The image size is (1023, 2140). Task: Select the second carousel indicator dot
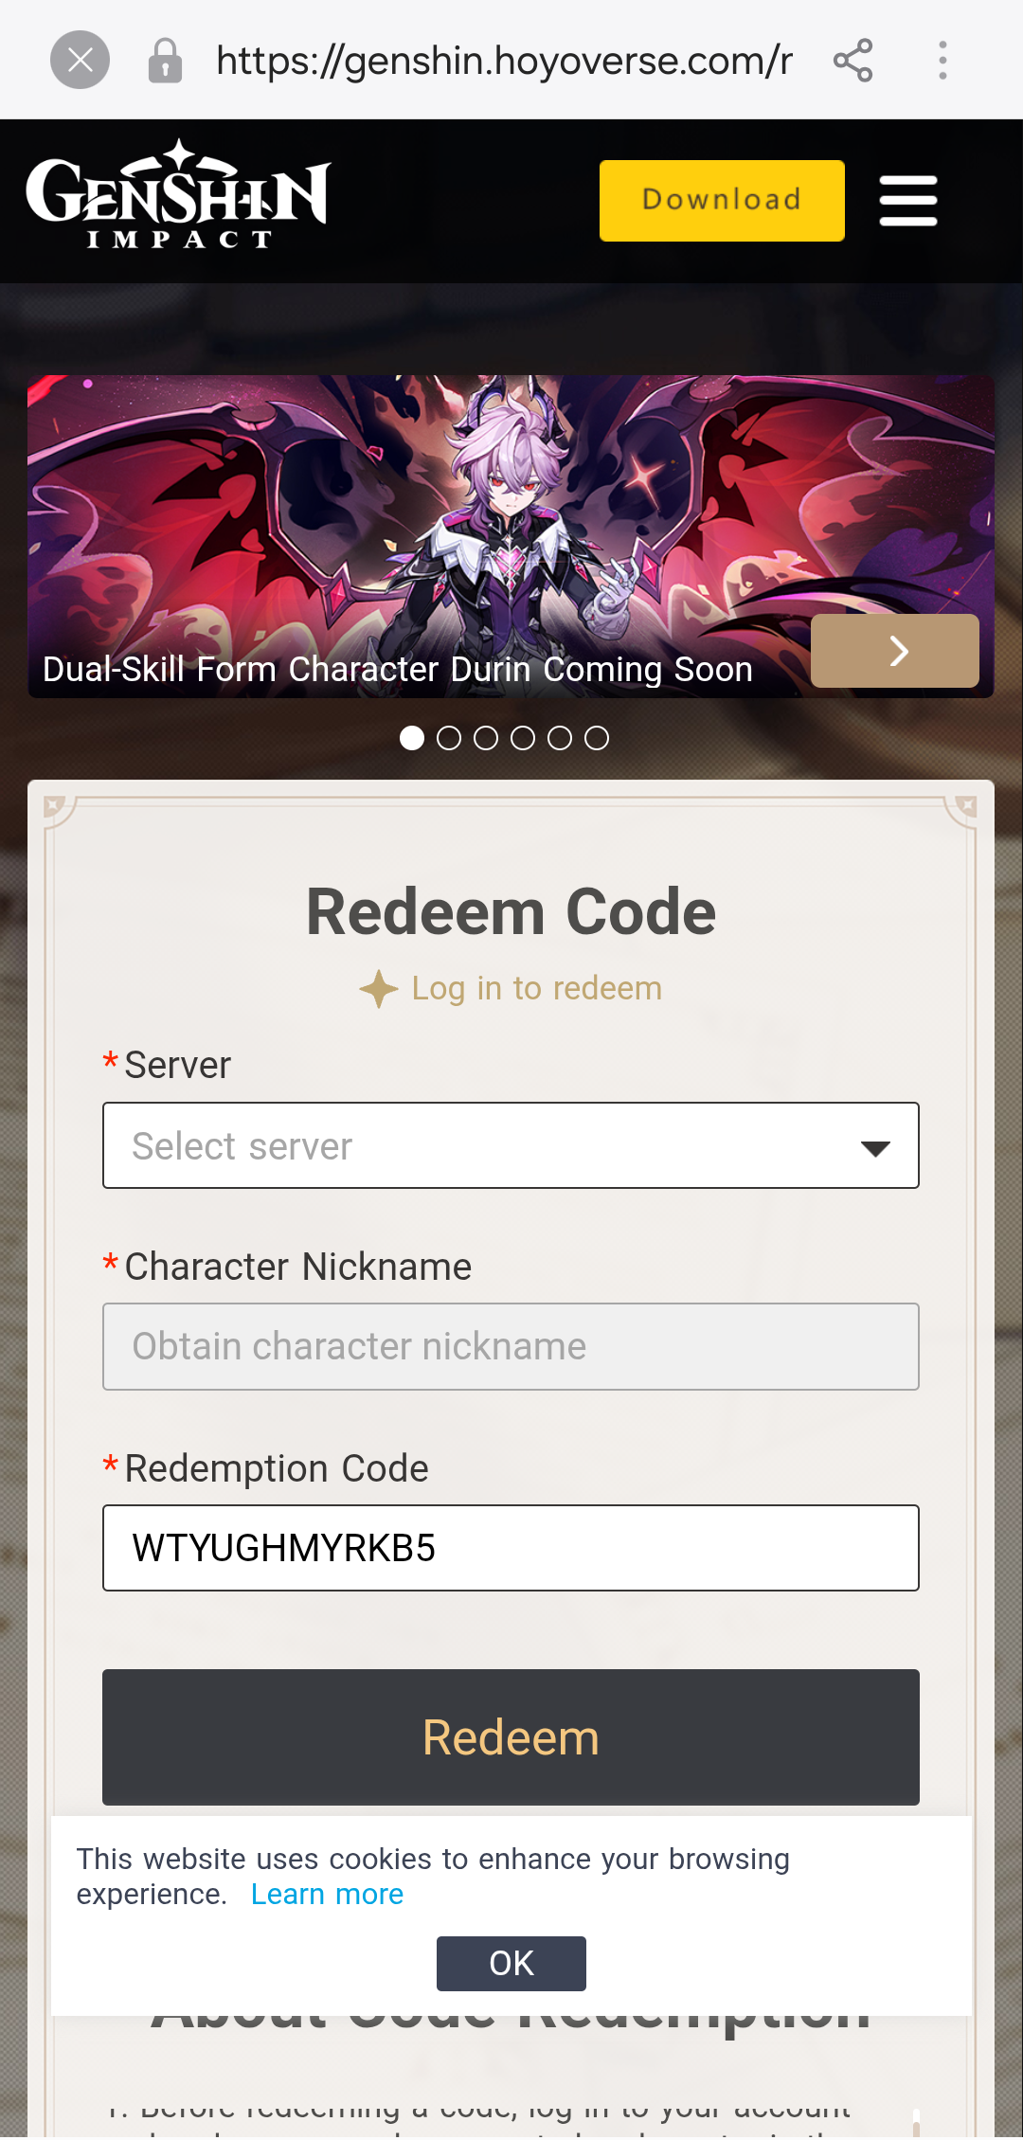pyautogui.click(x=449, y=738)
